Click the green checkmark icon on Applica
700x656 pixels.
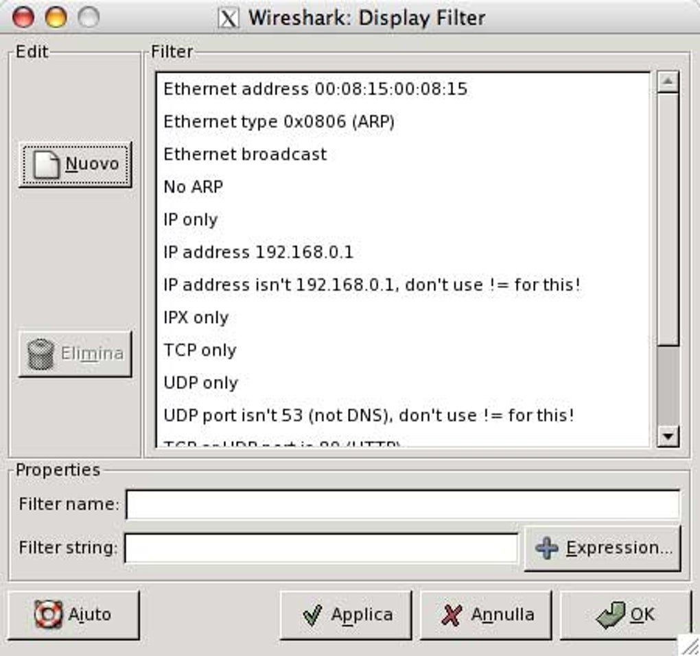312,615
